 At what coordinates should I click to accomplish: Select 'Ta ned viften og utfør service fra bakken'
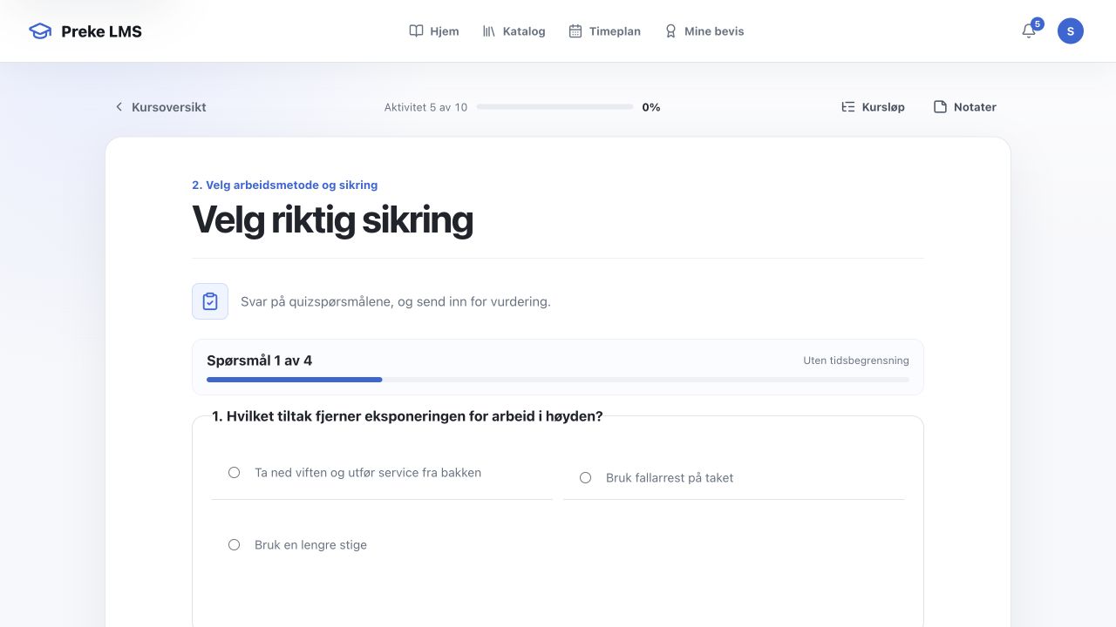(381, 473)
